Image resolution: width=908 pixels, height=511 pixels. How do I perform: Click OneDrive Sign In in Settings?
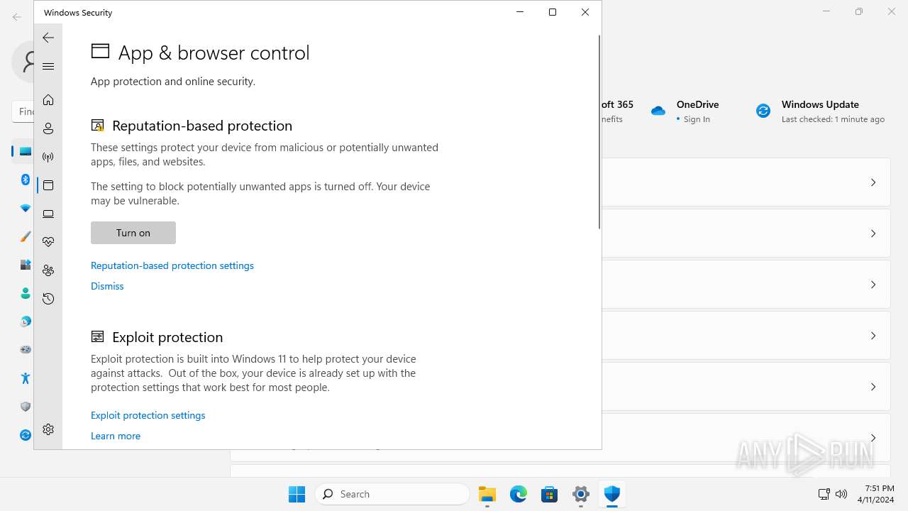pyautogui.click(x=697, y=119)
